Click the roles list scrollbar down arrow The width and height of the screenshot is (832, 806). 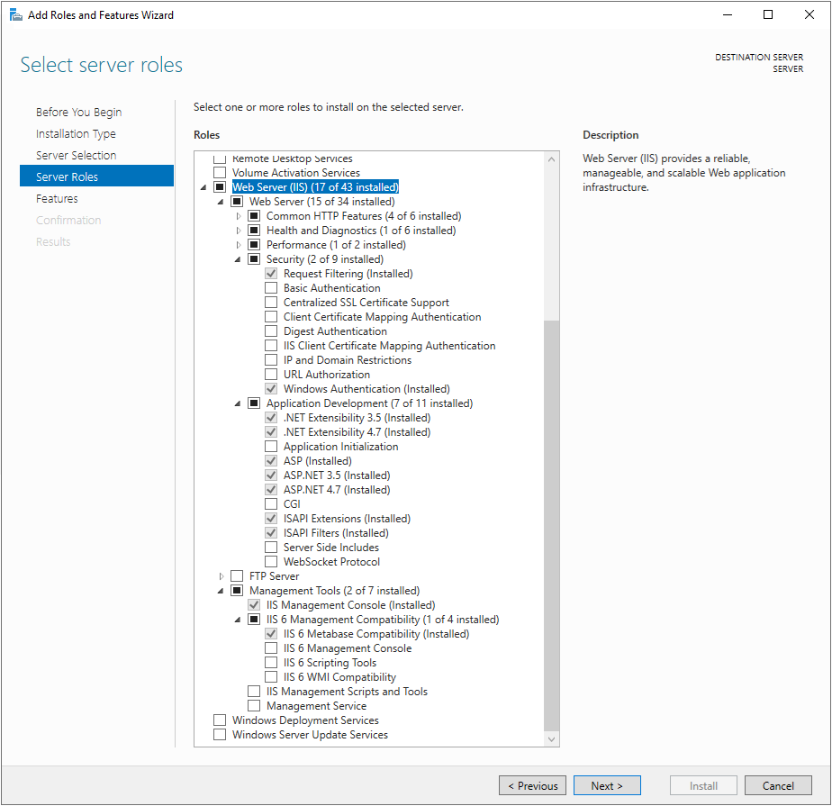coord(551,738)
